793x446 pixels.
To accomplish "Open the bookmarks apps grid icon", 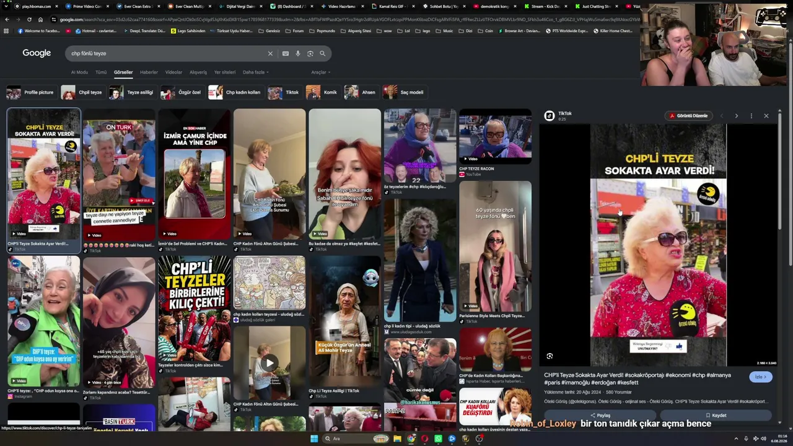I will 6,31.
